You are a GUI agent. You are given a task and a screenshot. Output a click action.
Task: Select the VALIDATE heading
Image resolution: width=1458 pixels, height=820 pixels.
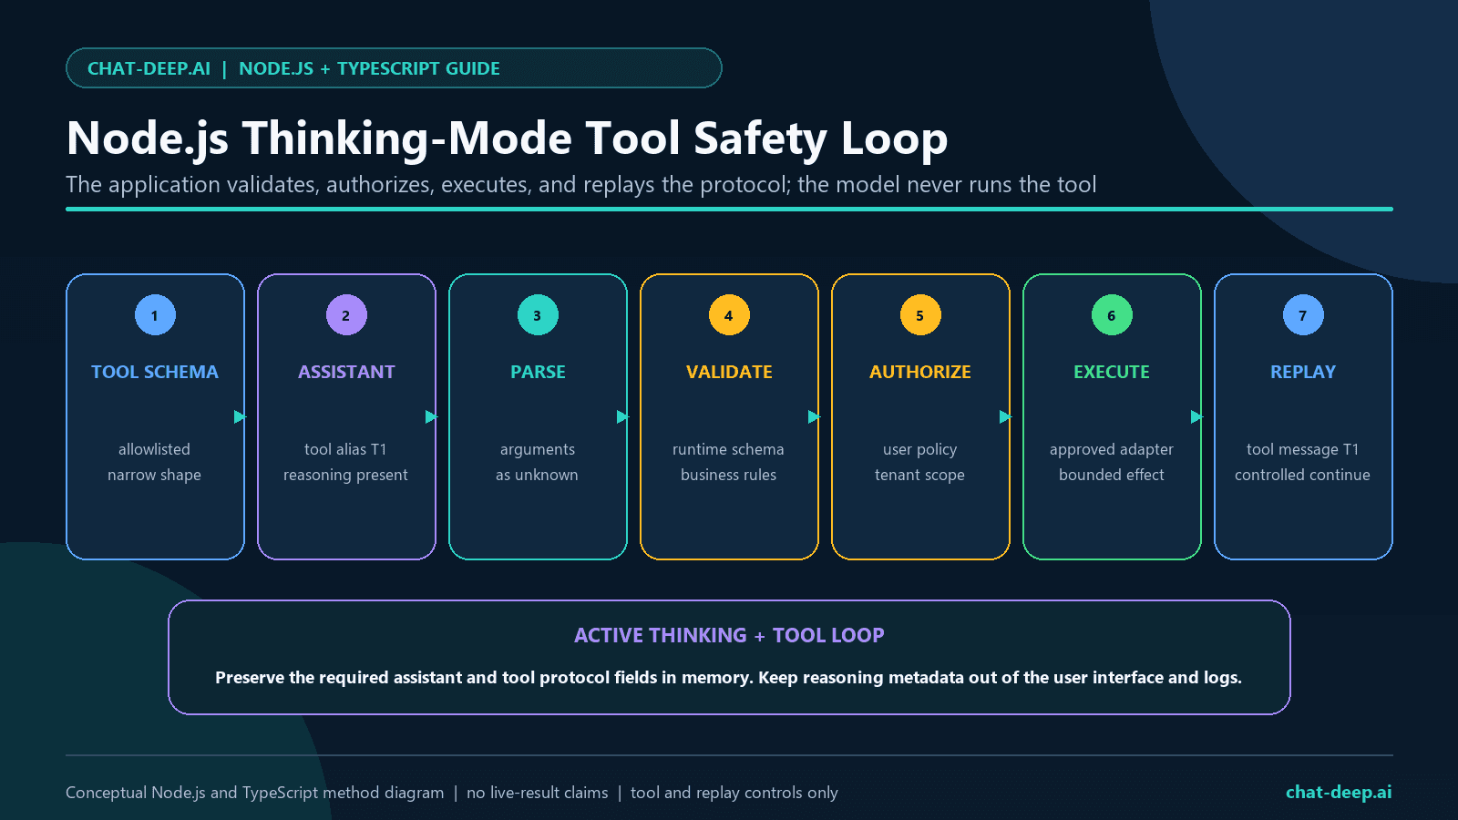click(729, 372)
